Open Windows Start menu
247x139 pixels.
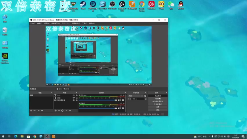pos(3,136)
